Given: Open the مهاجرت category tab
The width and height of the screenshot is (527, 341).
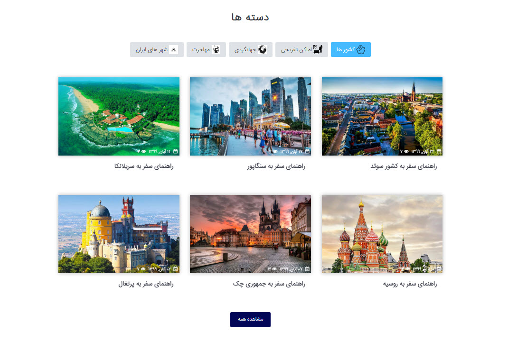Looking at the screenshot, I should click(201, 50).
